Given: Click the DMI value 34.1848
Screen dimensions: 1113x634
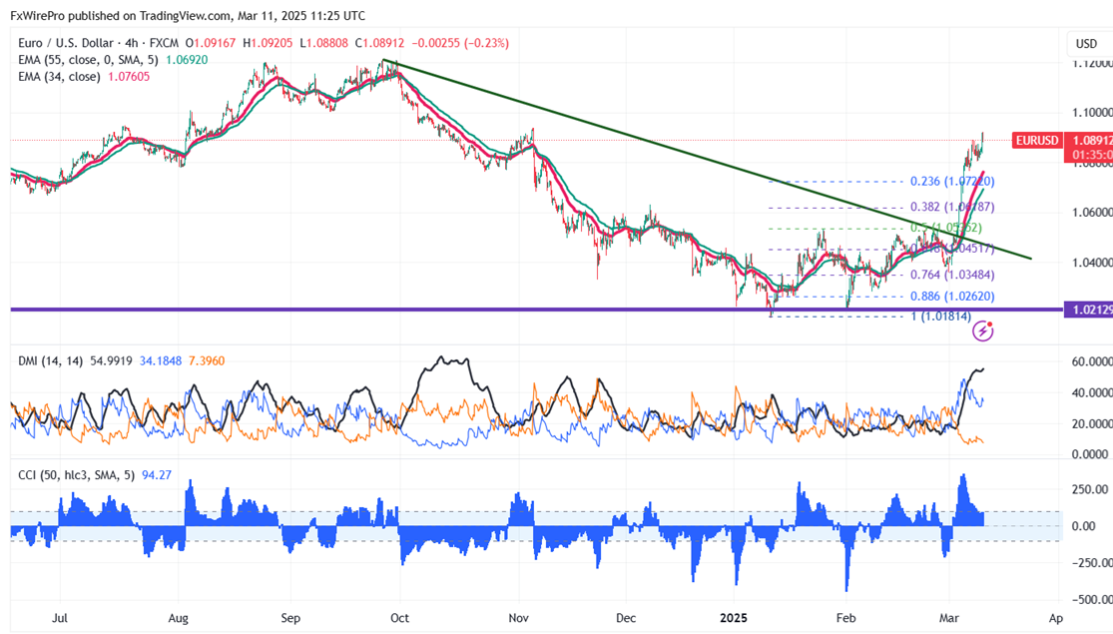Looking at the screenshot, I should [x=161, y=361].
